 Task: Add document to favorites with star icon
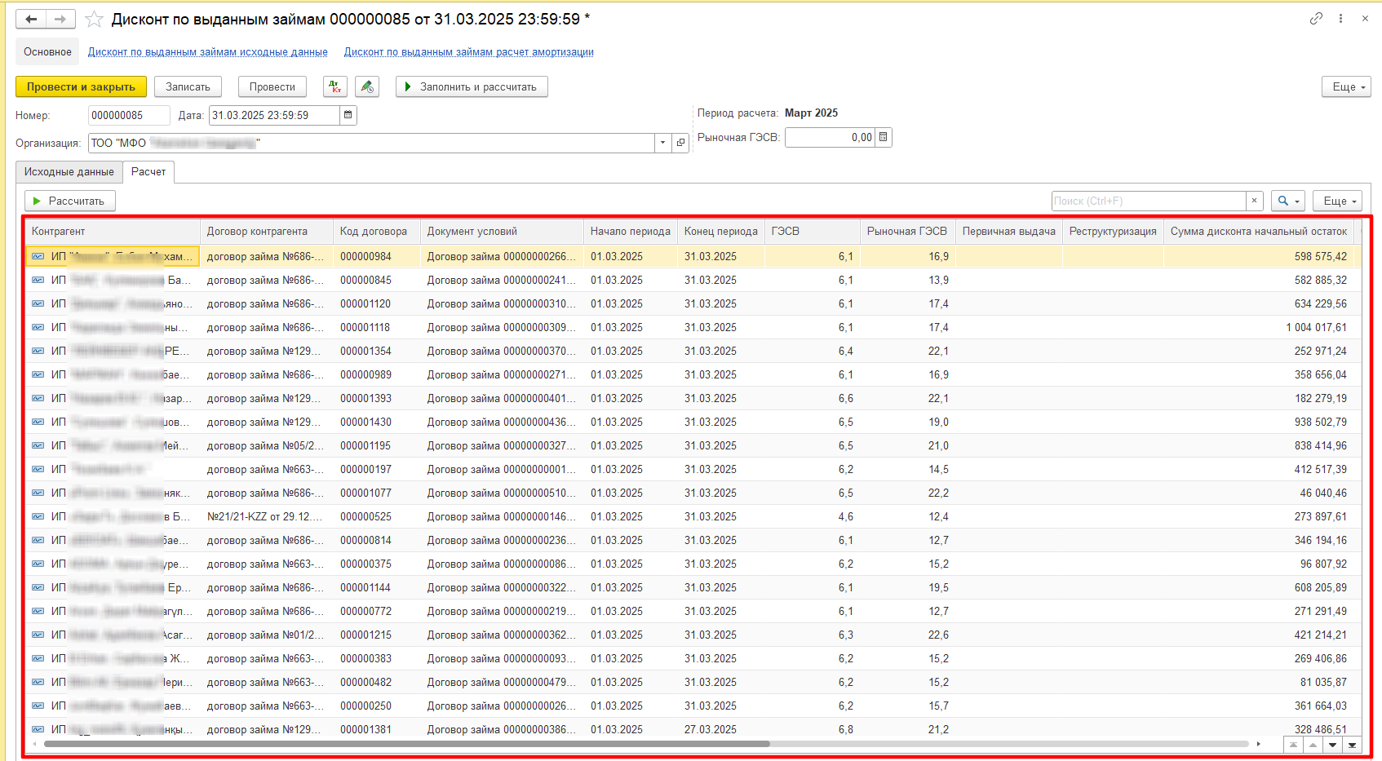click(x=95, y=19)
